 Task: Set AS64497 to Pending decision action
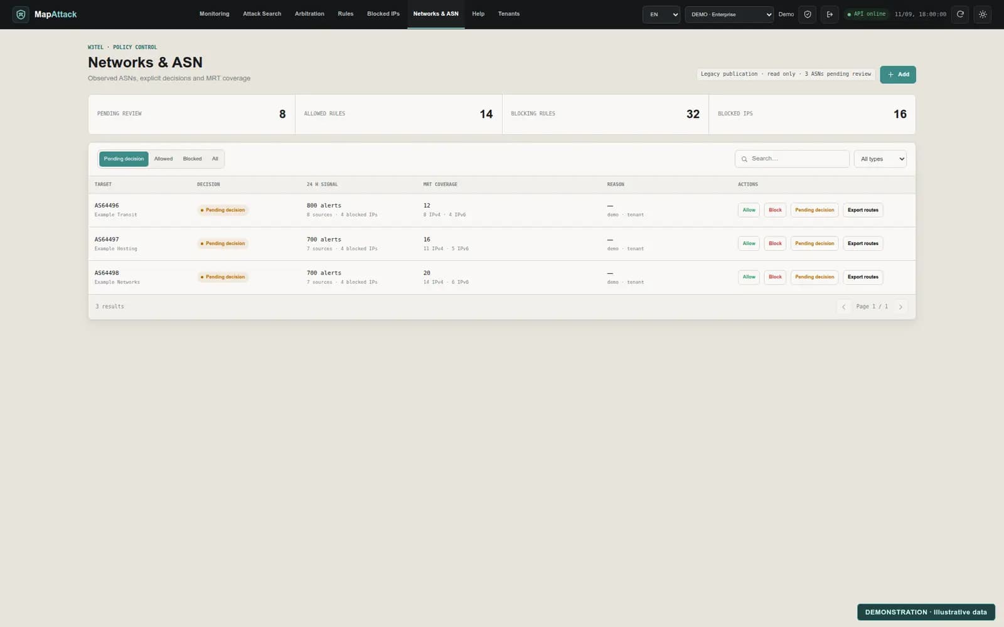coord(814,243)
